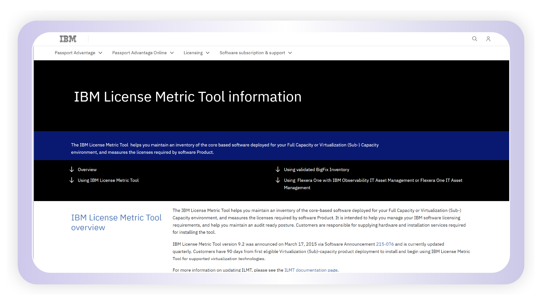
Task: Jump to the Overview section
Action: coord(87,169)
